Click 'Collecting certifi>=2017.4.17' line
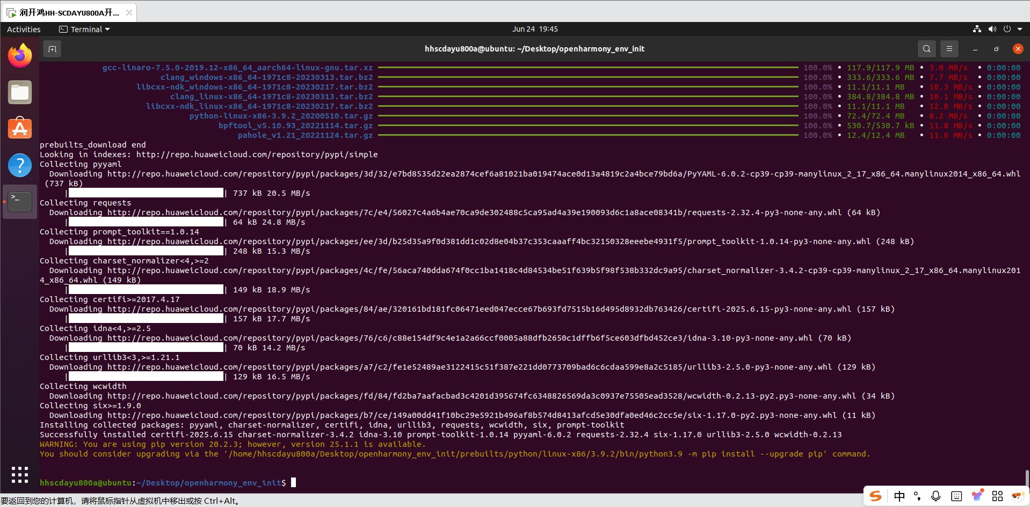This screenshot has height=507, width=1030. (x=110, y=299)
